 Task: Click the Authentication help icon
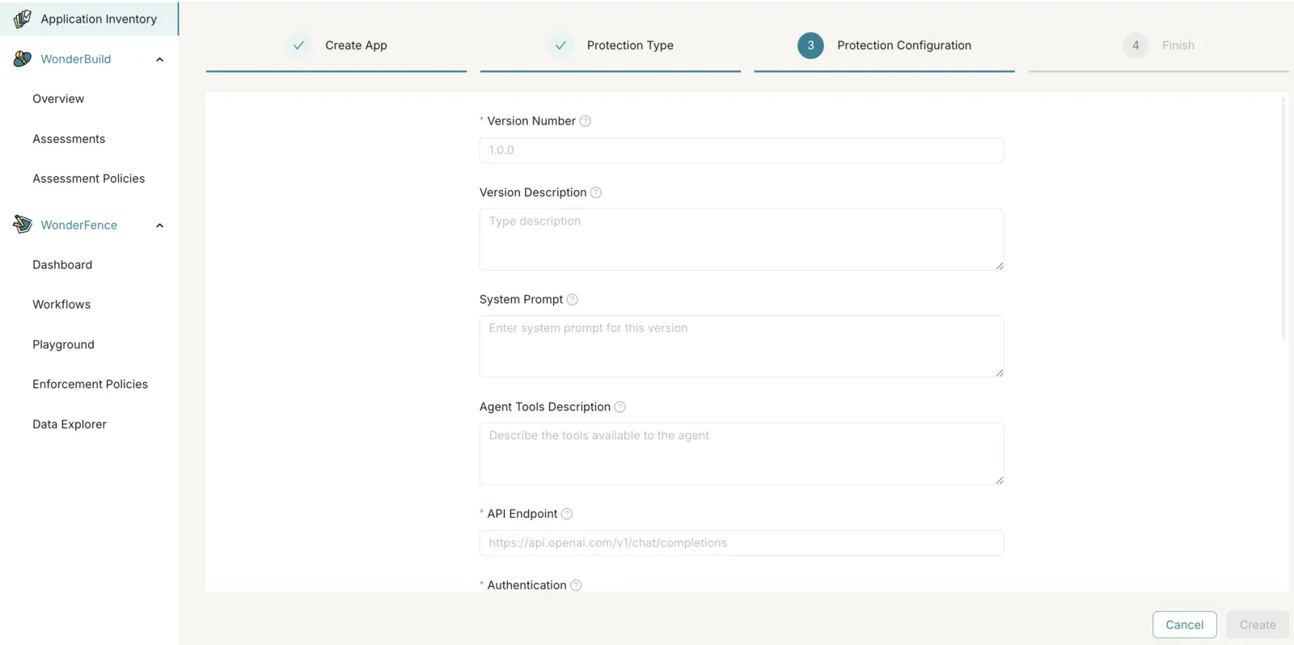(576, 585)
